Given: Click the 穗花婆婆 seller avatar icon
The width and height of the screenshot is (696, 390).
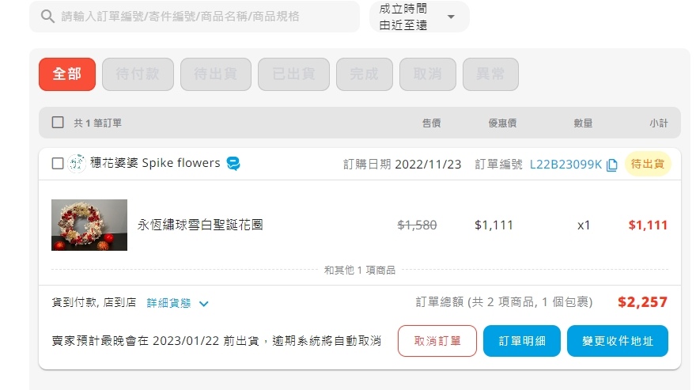Looking at the screenshot, I should pyautogui.click(x=78, y=164).
